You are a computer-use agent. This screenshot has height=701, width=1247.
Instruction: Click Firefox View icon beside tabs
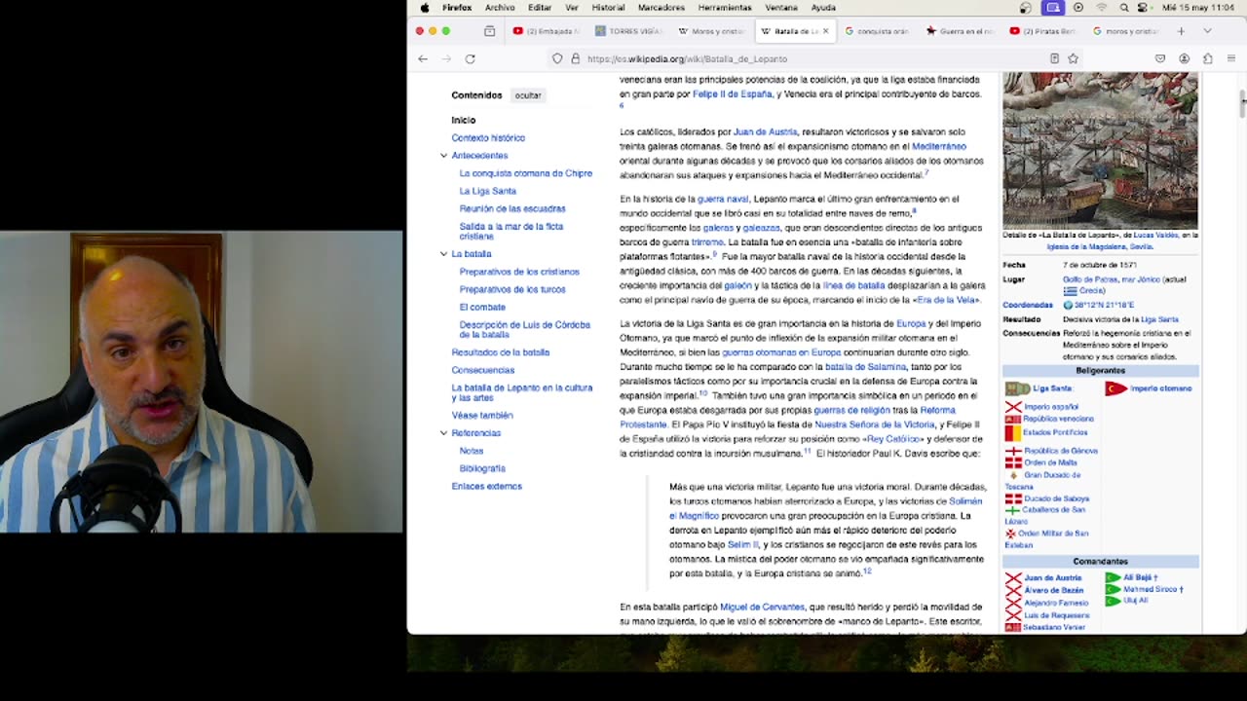[489, 31]
